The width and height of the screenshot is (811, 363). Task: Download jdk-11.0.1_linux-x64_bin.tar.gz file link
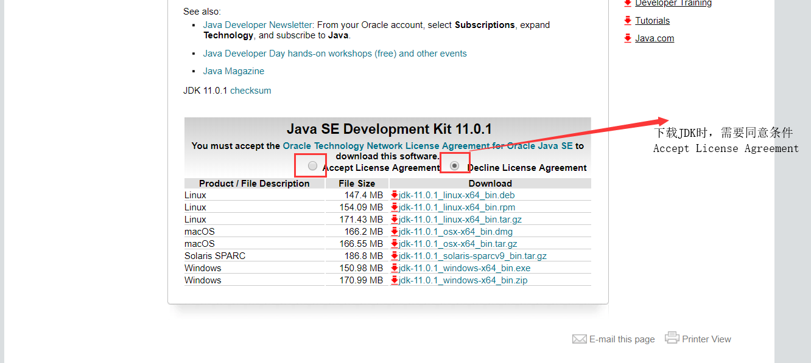(460, 220)
